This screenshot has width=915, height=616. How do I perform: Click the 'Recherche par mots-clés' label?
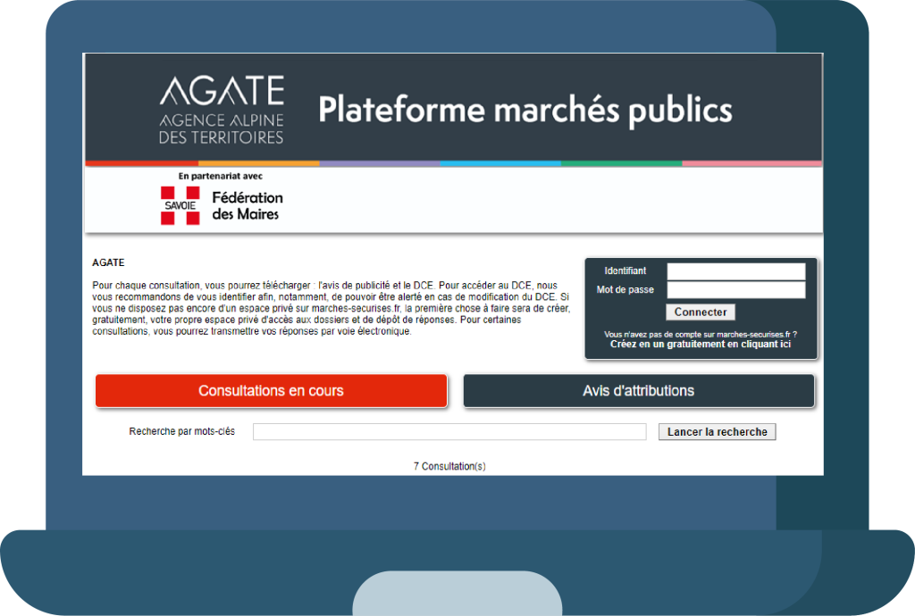click(182, 431)
